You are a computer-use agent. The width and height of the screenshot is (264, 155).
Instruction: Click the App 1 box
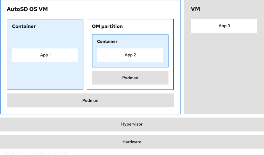coord(45,55)
